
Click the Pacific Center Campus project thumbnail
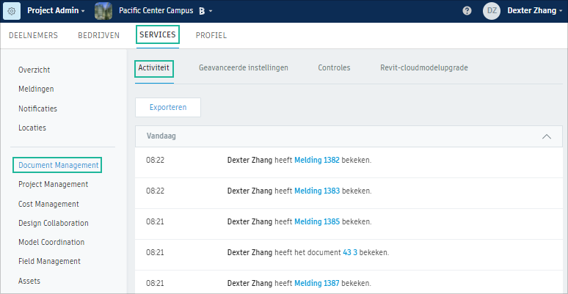point(103,11)
